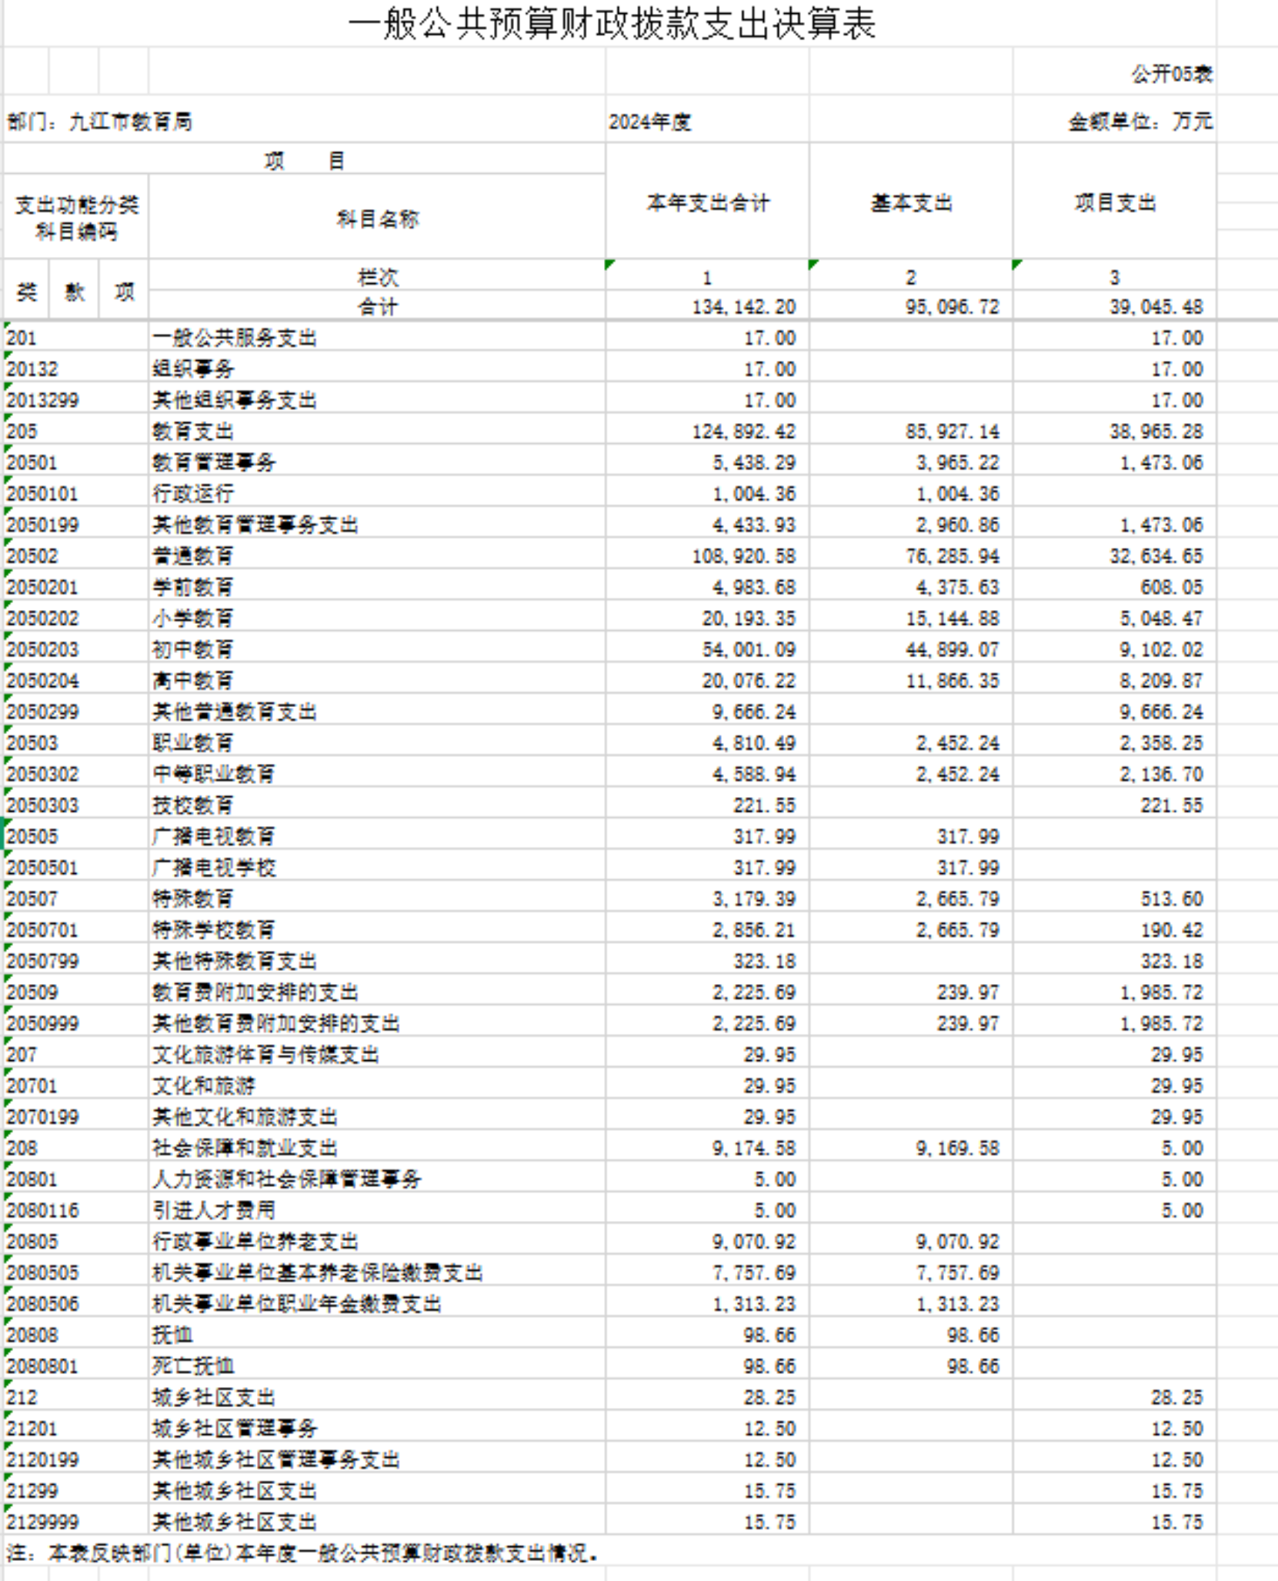
Task: Select the total cell showing 134,142.20
Action: click(742, 307)
